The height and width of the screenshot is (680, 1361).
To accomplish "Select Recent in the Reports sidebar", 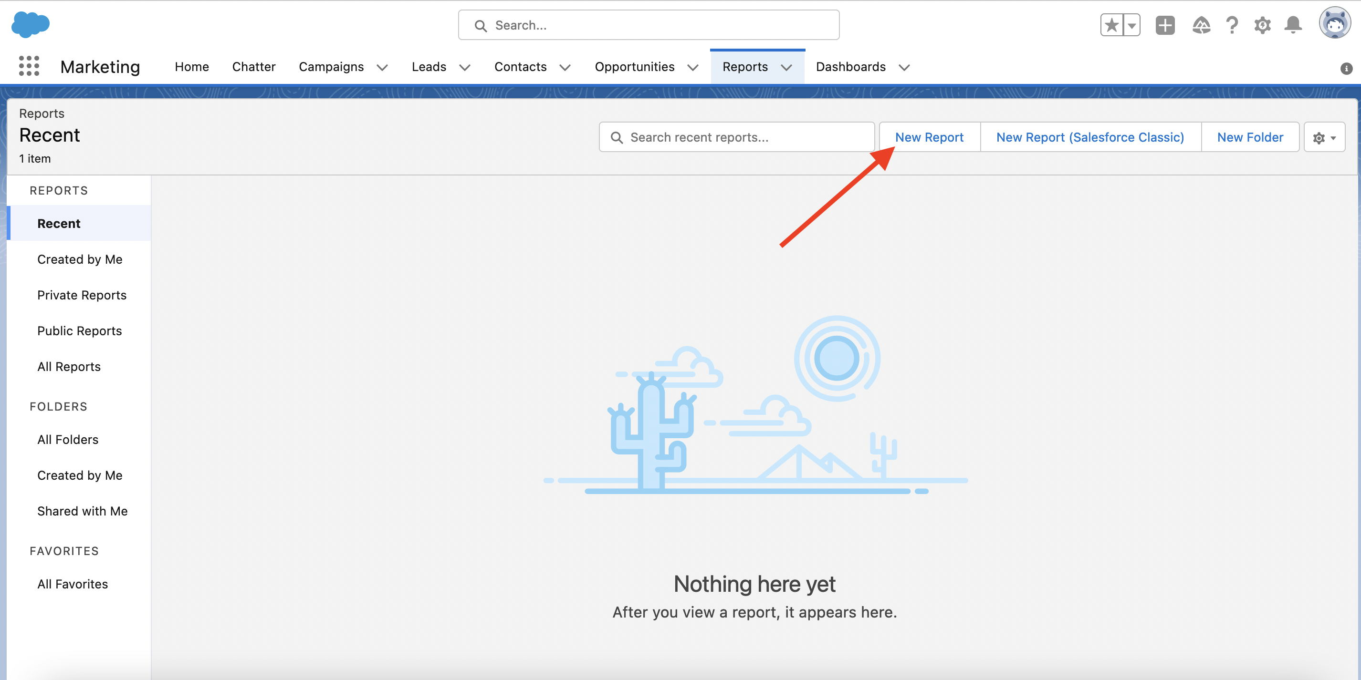I will [x=79, y=223].
